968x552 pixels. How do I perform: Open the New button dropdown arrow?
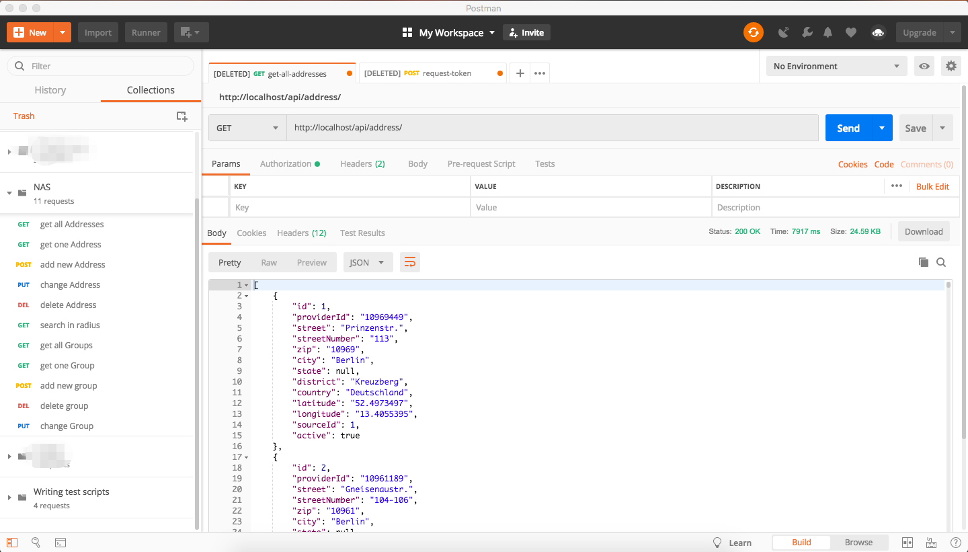click(x=63, y=32)
